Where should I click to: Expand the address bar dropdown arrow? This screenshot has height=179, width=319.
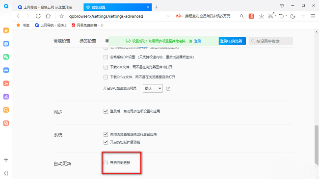tap(168, 16)
